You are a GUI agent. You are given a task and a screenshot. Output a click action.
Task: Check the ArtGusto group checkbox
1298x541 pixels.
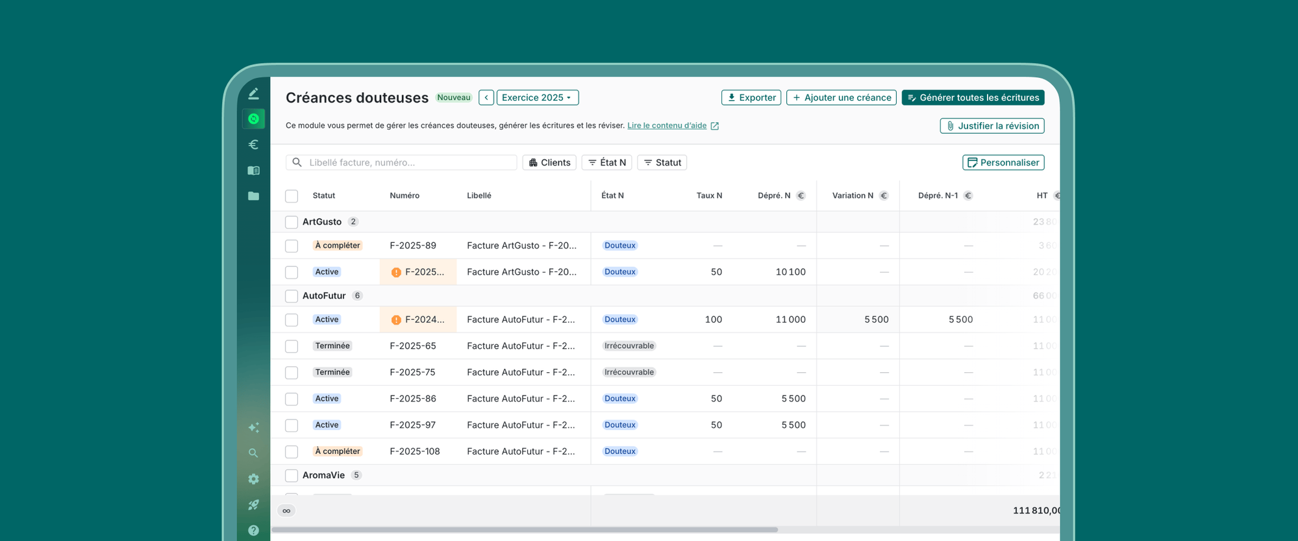[292, 222]
